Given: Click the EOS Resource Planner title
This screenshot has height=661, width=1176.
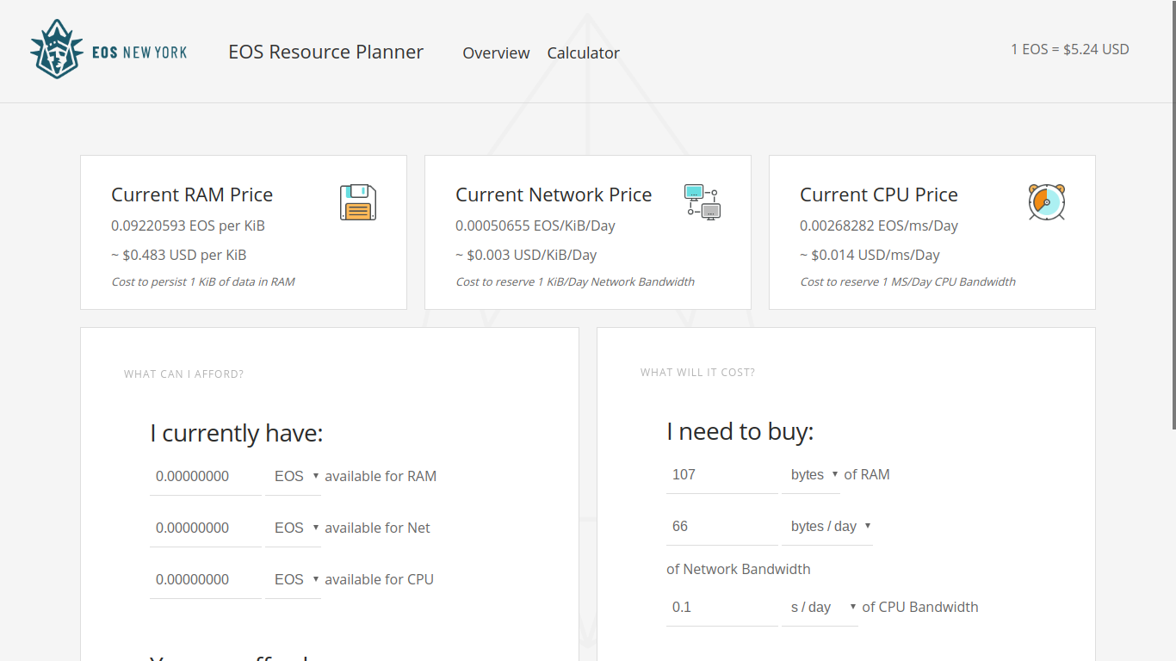Looking at the screenshot, I should pyautogui.click(x=325, y=52).
